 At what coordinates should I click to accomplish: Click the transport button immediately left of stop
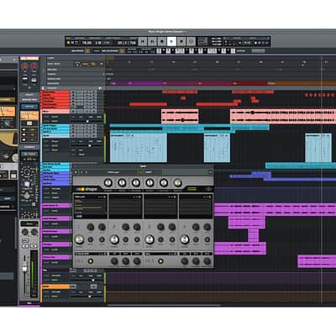pyautogui.click(x=152, y=42)
